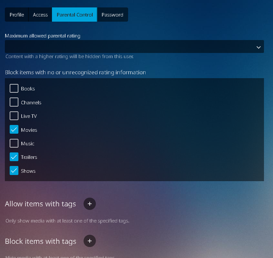Check the Live TV box
Viewport: 273px width, 258px height.
point(14,116)
